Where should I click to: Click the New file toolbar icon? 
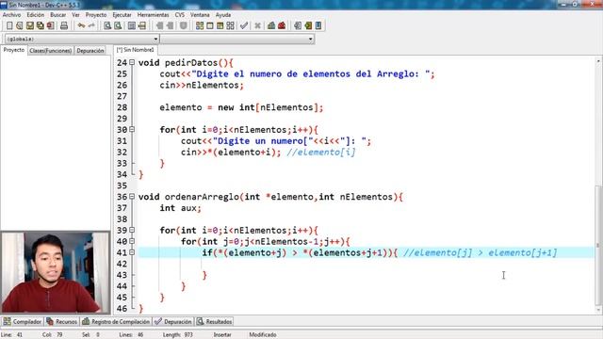point(9,25)
